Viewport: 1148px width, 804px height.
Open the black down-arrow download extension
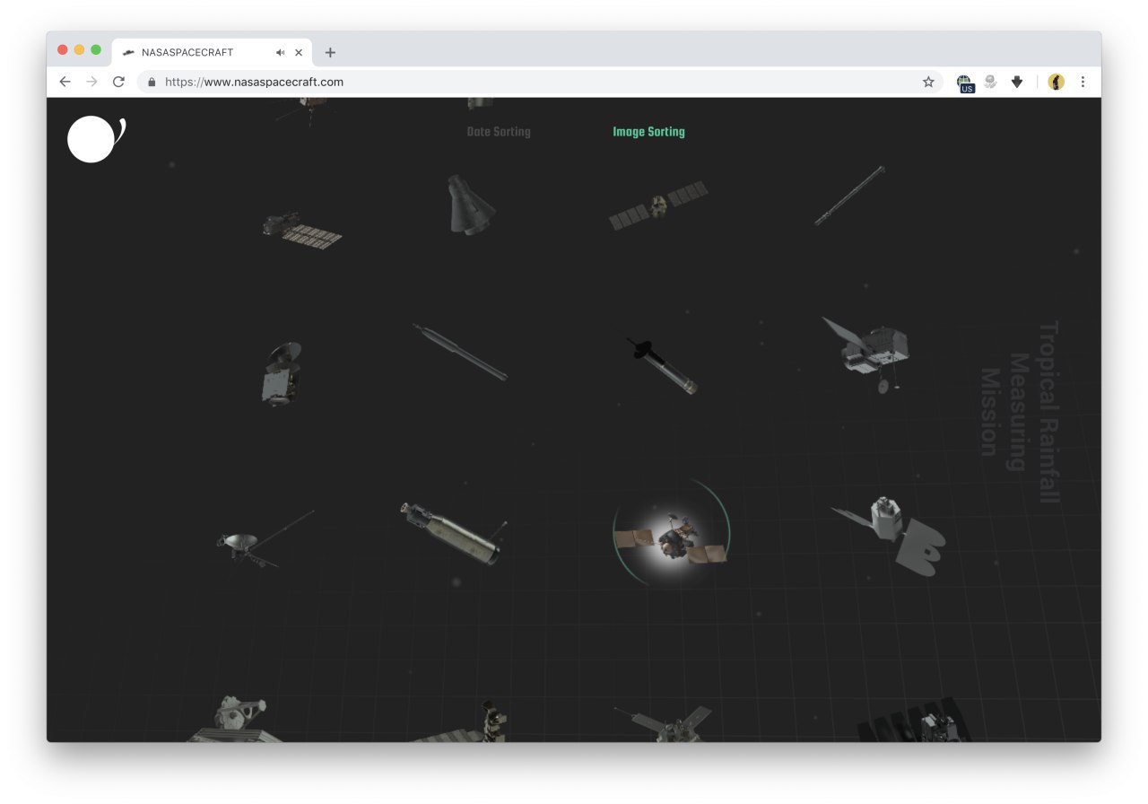(1017, 82)
